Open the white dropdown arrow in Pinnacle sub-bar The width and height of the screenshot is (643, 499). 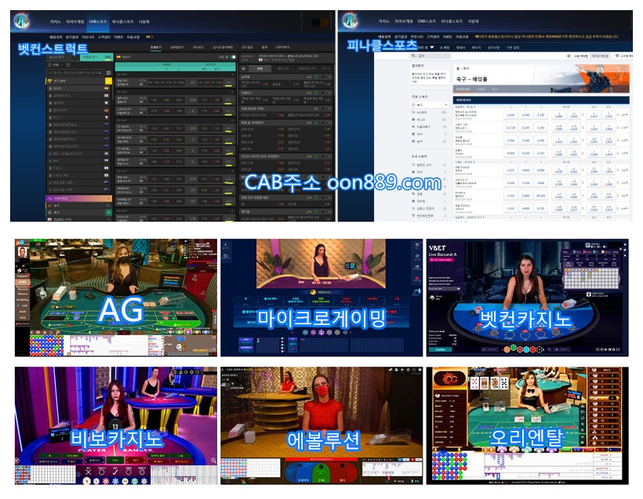[432, 48]
